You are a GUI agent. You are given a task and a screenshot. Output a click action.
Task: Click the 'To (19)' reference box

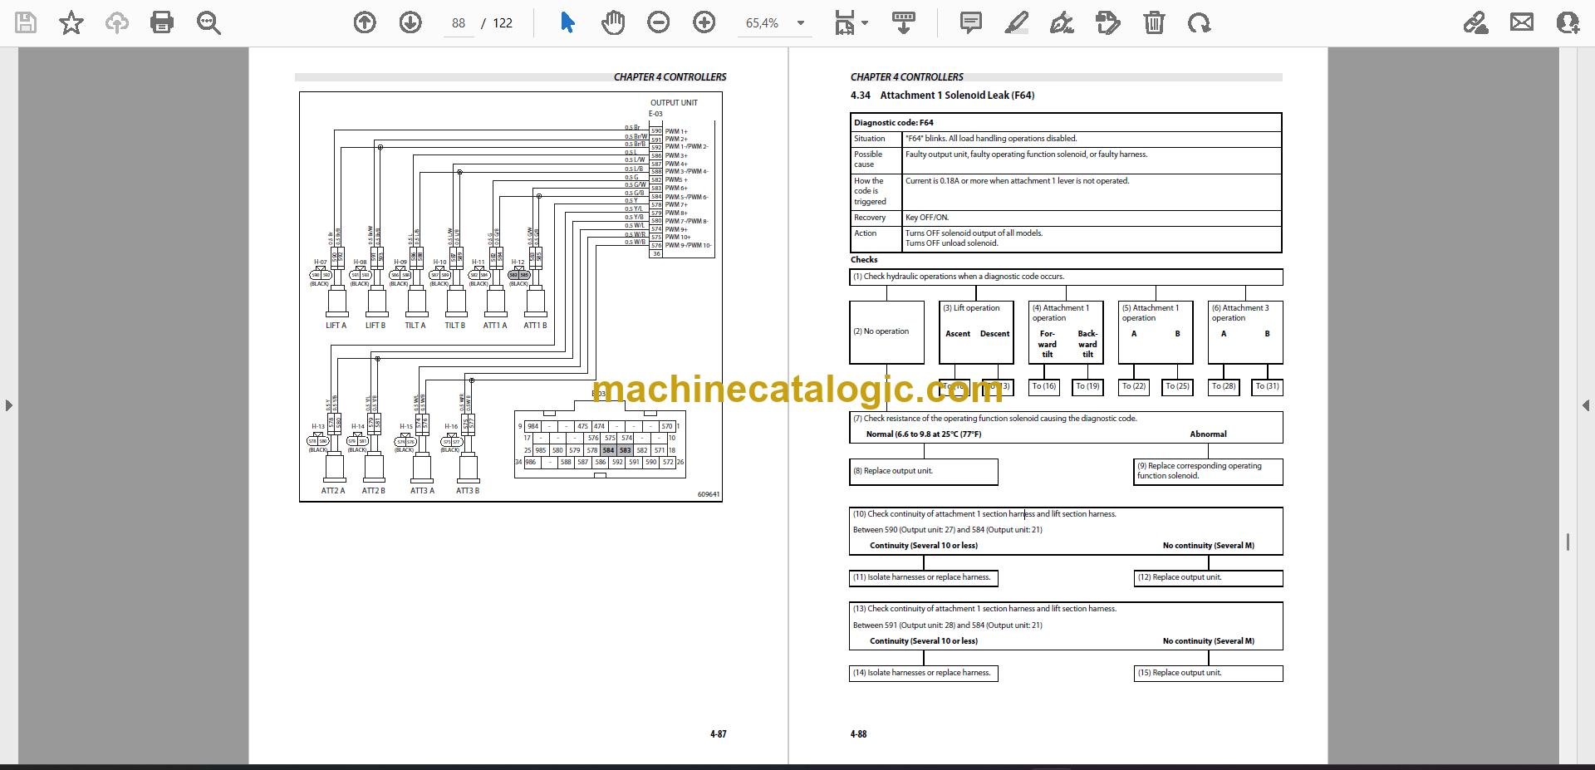1087,386
